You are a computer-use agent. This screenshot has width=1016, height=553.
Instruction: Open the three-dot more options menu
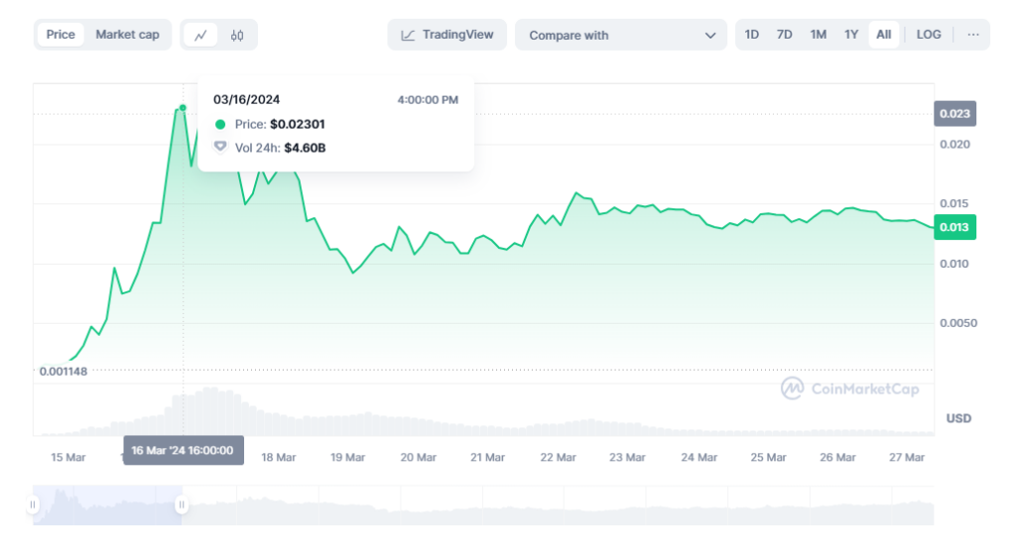tap(973, 35)
